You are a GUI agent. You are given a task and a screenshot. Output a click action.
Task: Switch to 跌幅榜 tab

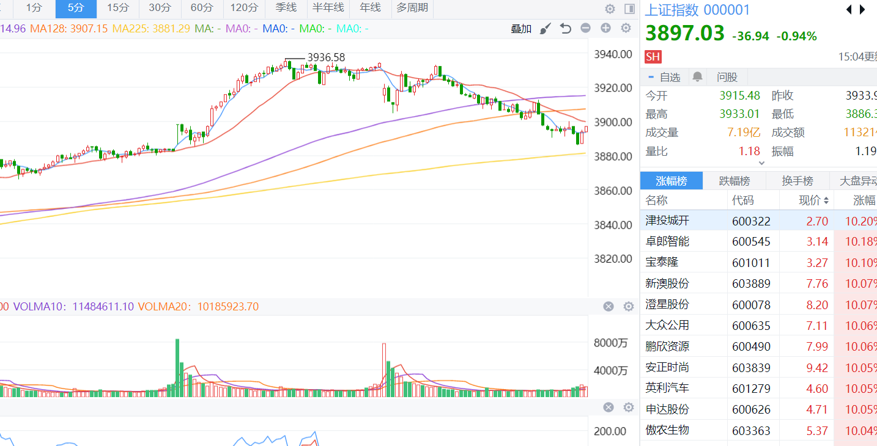click(735, 181)
